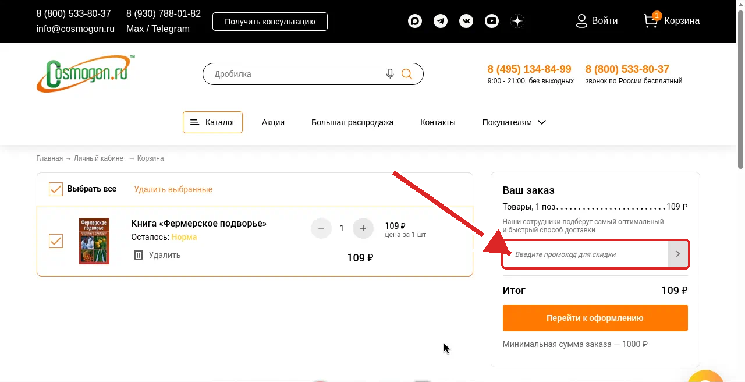Activate voice search microphone icon
Image resolution: width=745 pixels, height=382 pixels.
click(x=390, y=74)
